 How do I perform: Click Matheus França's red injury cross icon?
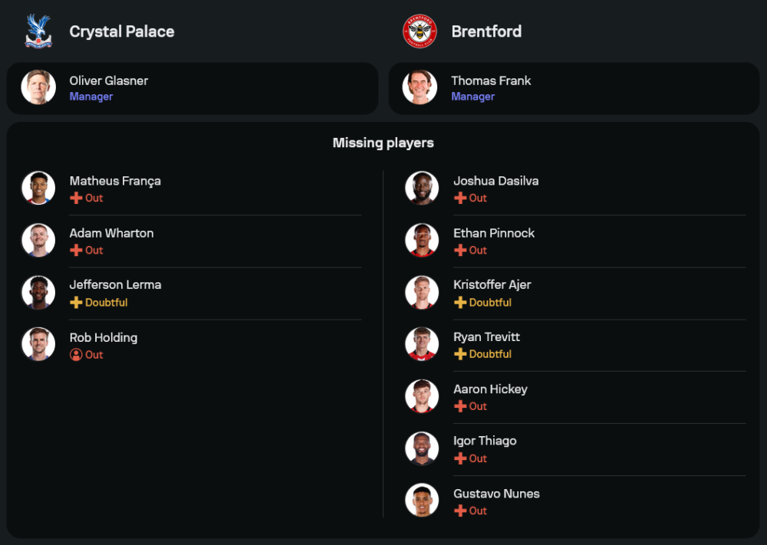coord(76,198)
